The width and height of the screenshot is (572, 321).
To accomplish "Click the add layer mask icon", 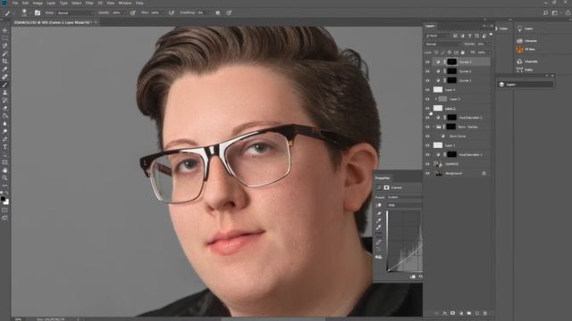I will [x=453, y=313].
